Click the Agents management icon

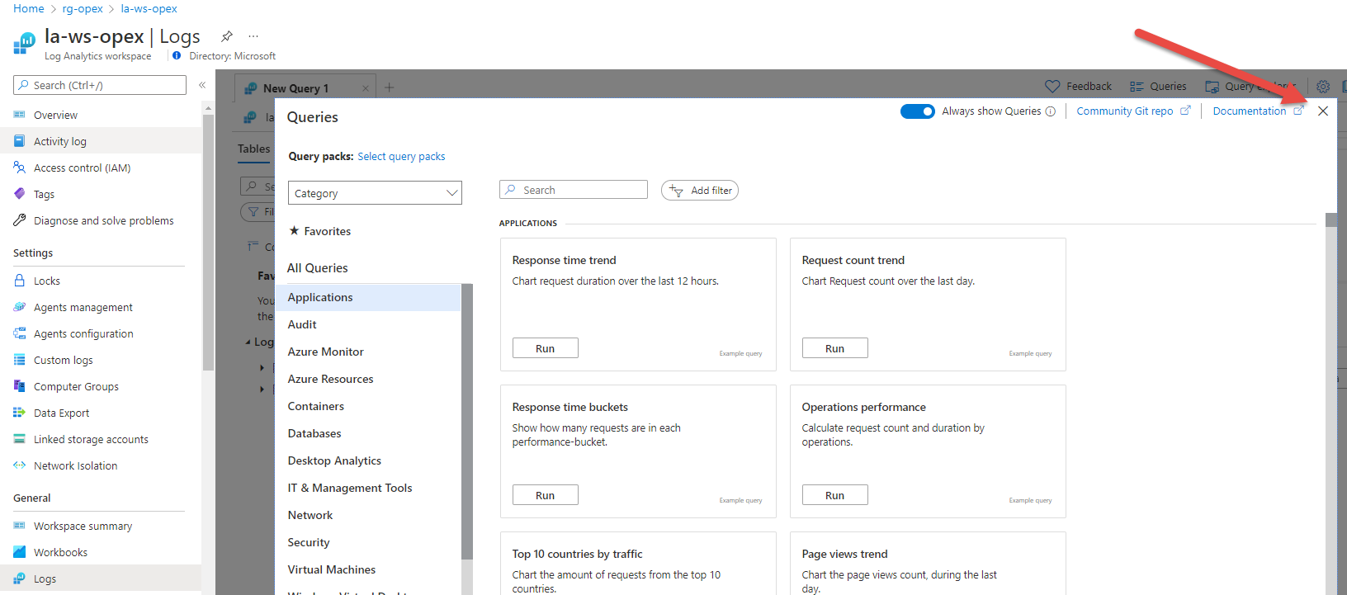pyautogui.click(x=20, y=307)
